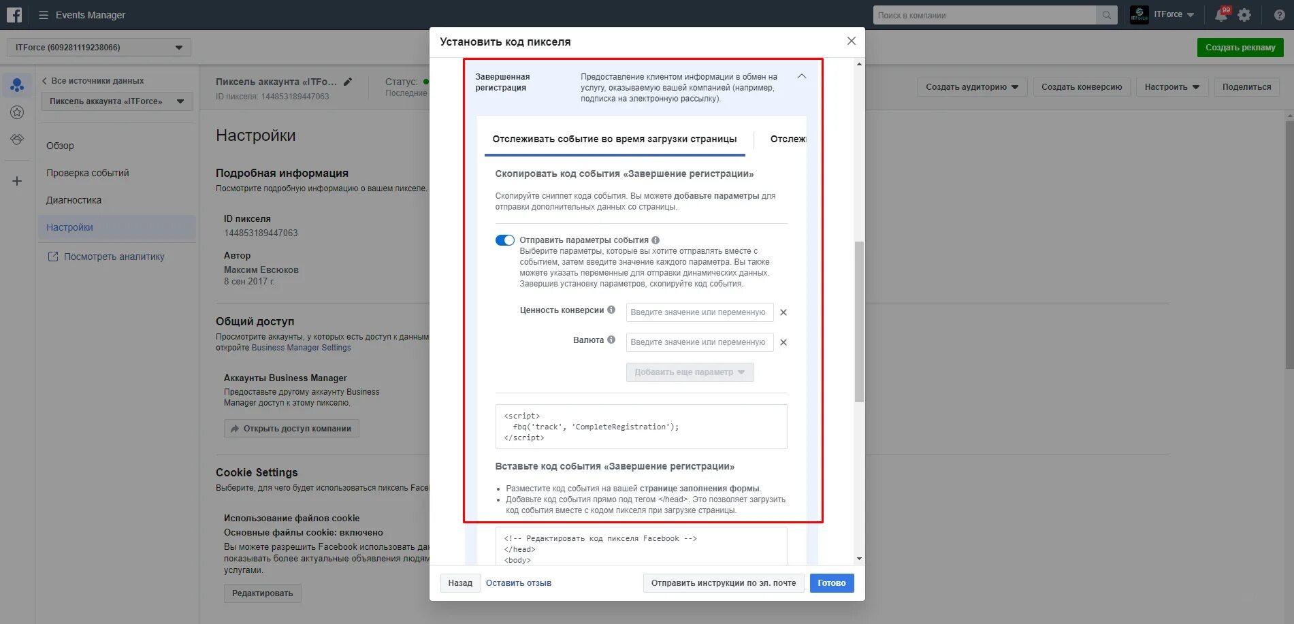
Task: Click the dialog vertical scrollbar thumb
Action: click(x=859, y=321)
